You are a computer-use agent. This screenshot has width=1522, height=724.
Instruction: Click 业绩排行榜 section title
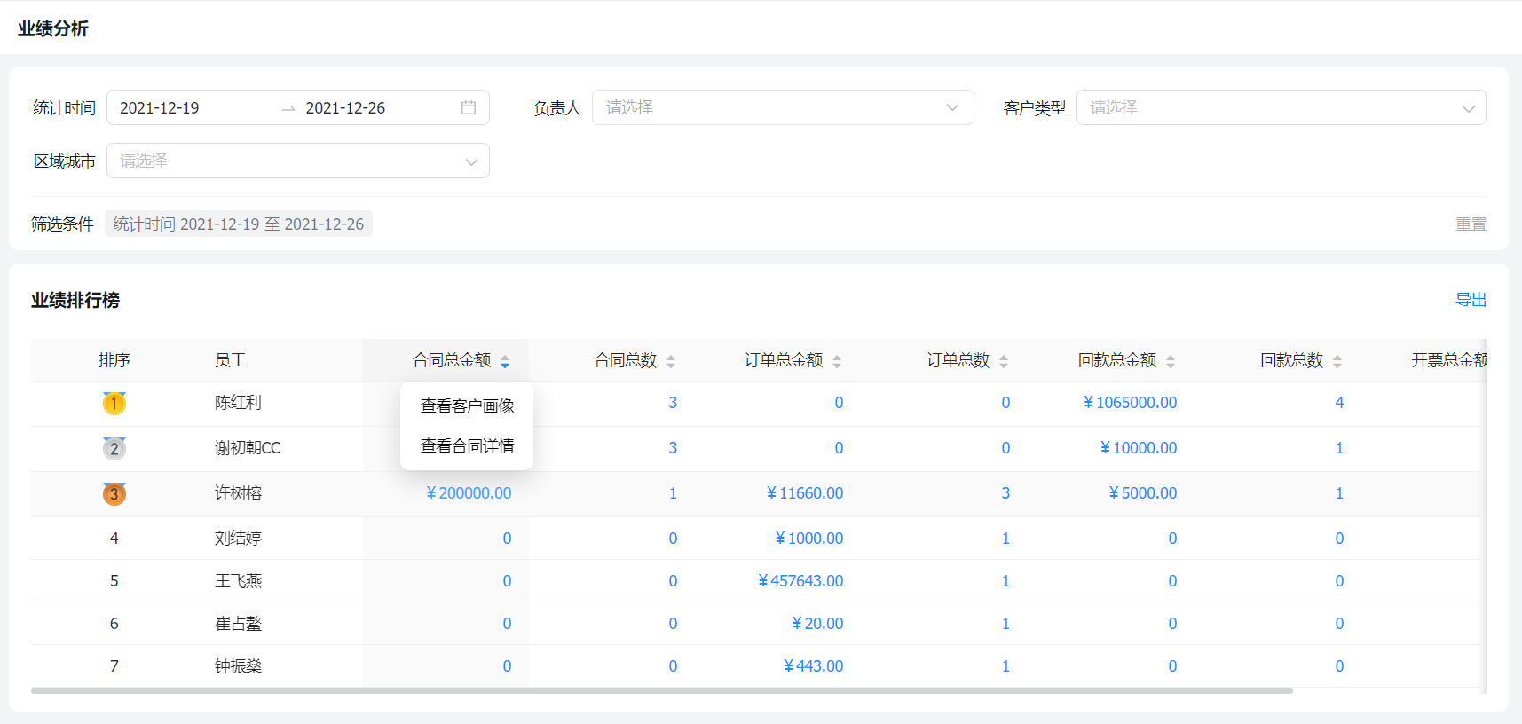(75, 300)
